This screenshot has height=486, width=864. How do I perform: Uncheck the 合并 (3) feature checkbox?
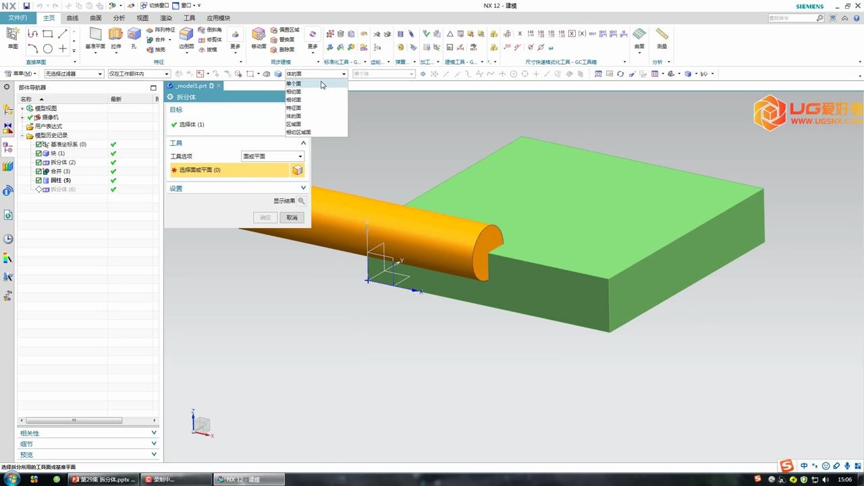click(x=39, y=171)
